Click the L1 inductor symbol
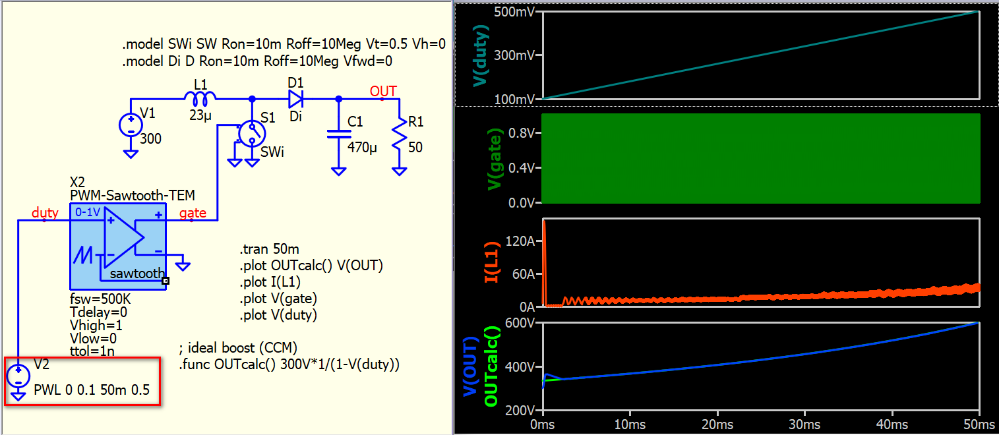The height and width of the screenshot is (435, 999). coord(199,100)
